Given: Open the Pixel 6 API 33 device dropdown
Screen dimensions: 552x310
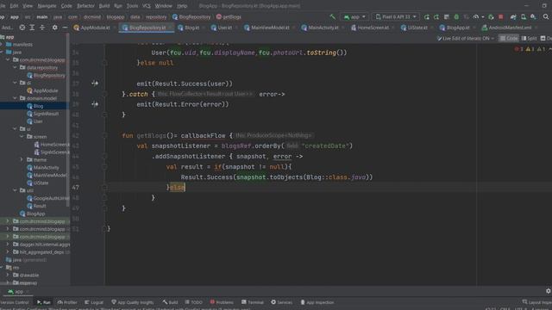Looking at the screenshot, I should [396, 17].
